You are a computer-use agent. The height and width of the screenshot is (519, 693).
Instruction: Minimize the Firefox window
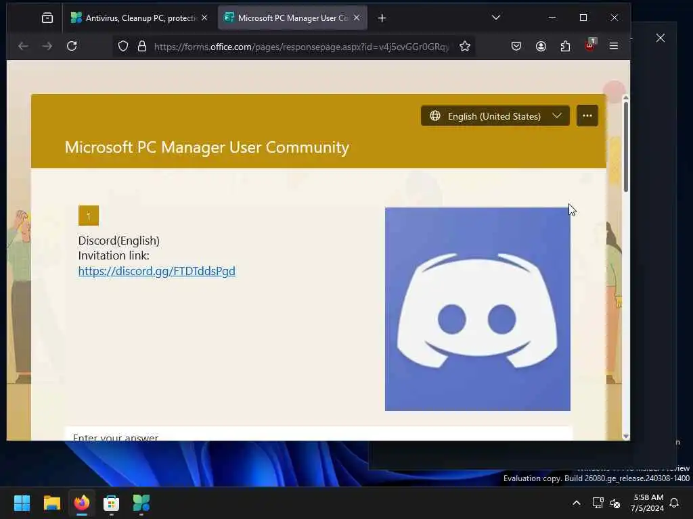552,18
